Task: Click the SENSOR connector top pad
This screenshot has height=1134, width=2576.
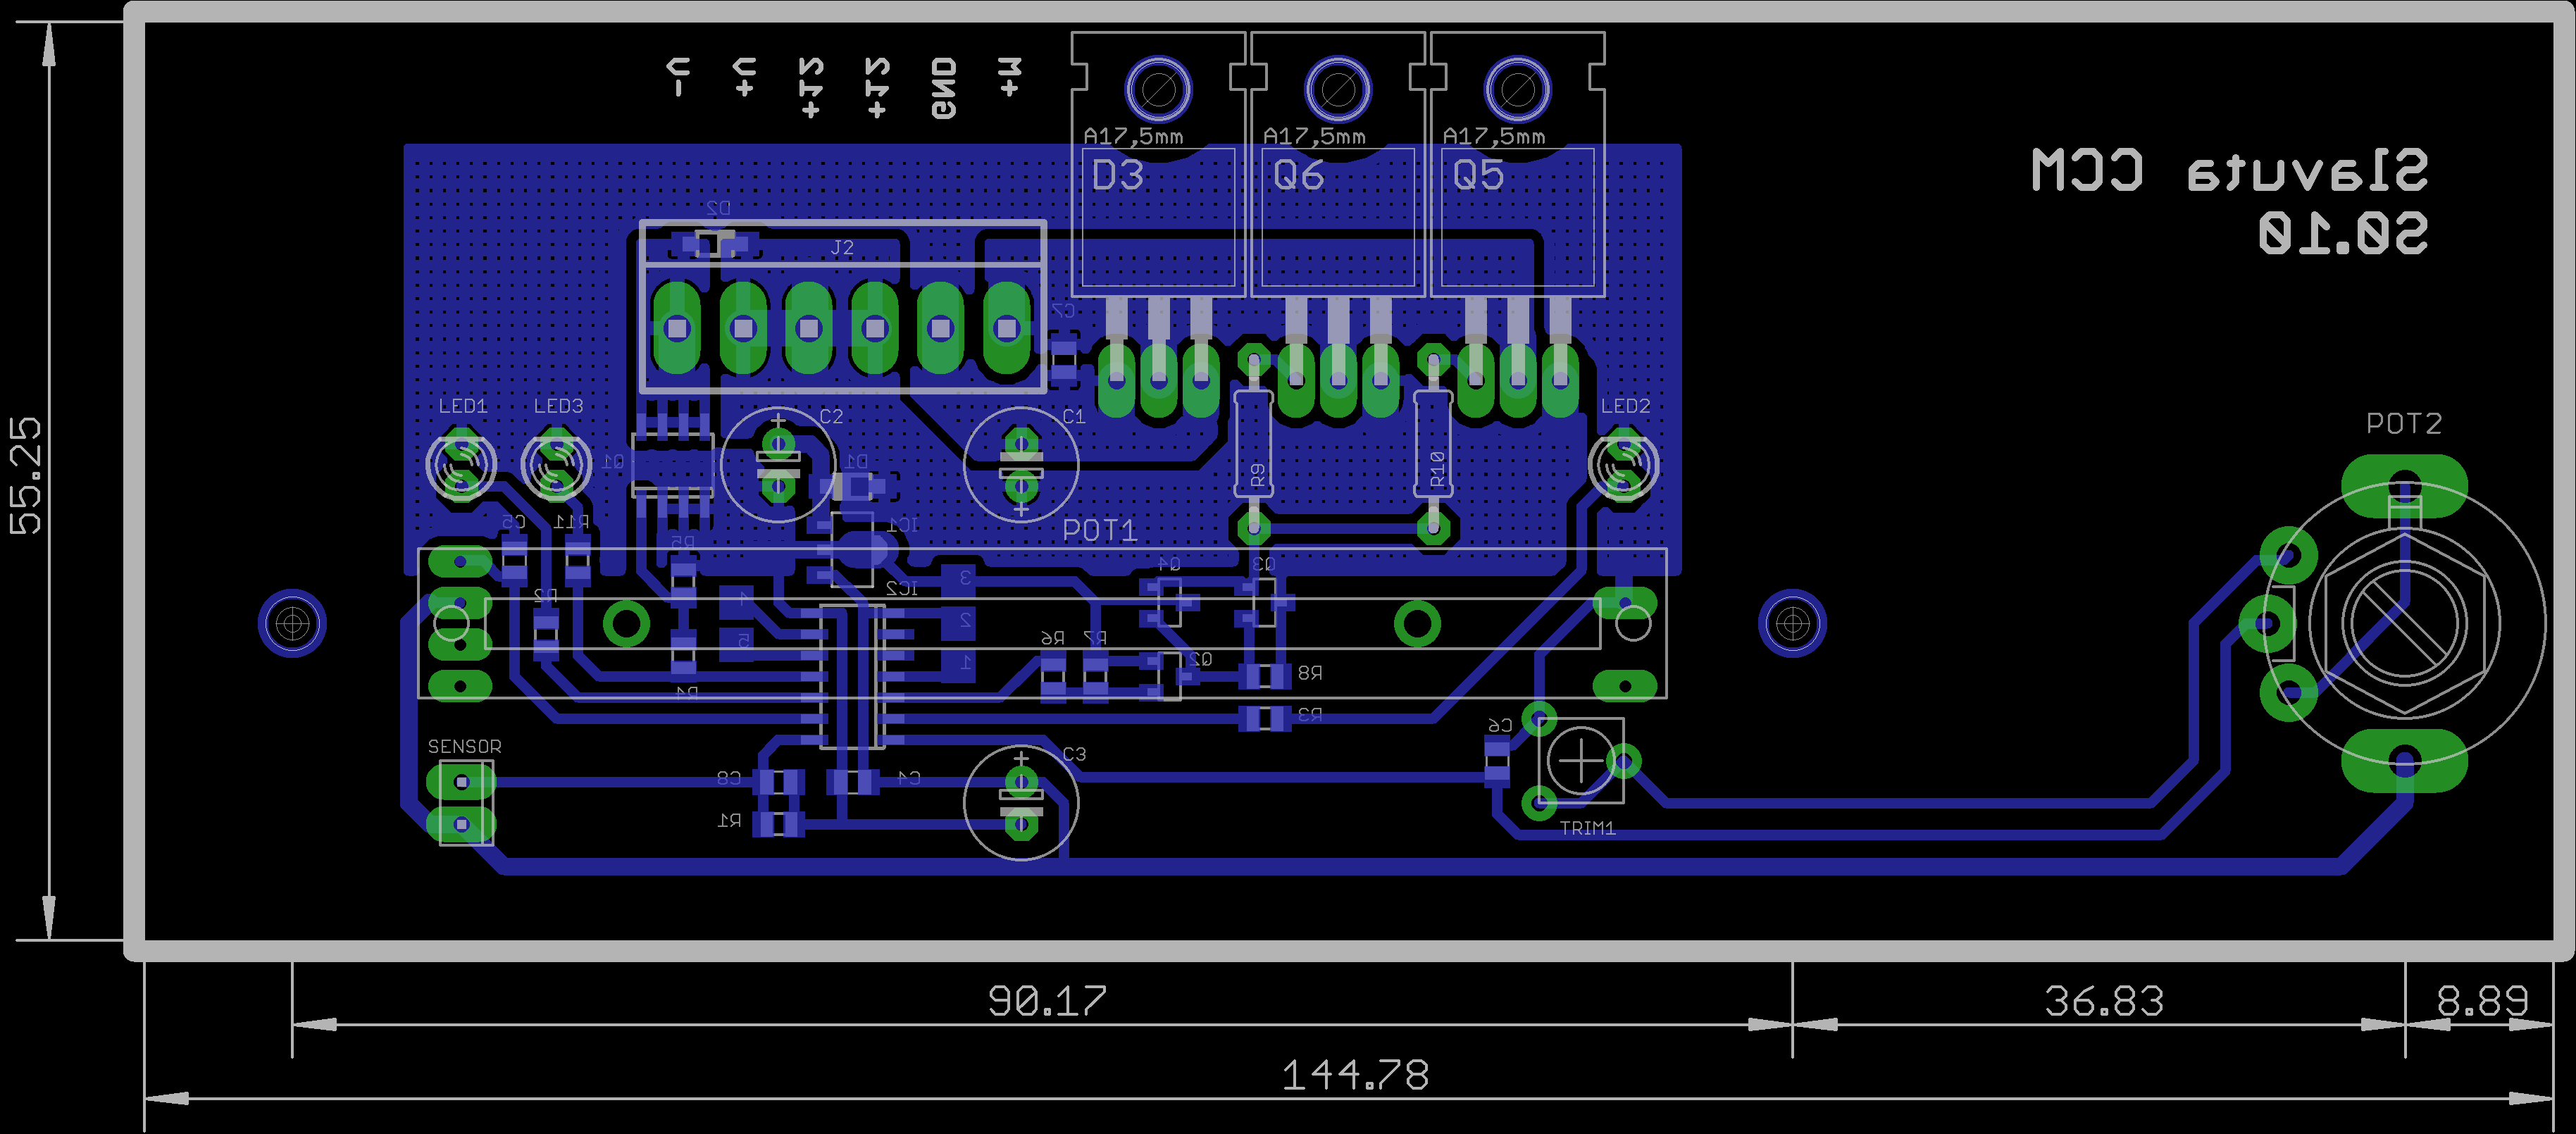Action: coord(461,782)
